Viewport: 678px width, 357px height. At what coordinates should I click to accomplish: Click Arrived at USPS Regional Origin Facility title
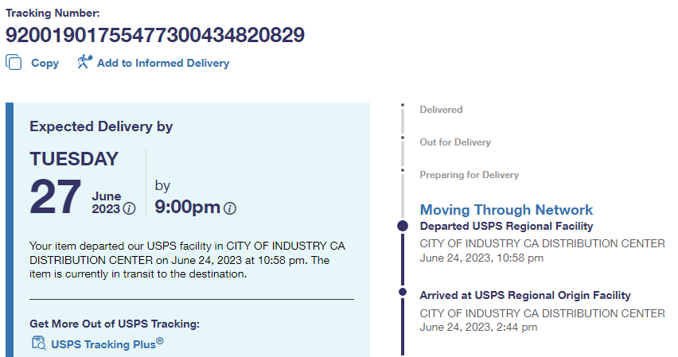click(x=525, y=295)
